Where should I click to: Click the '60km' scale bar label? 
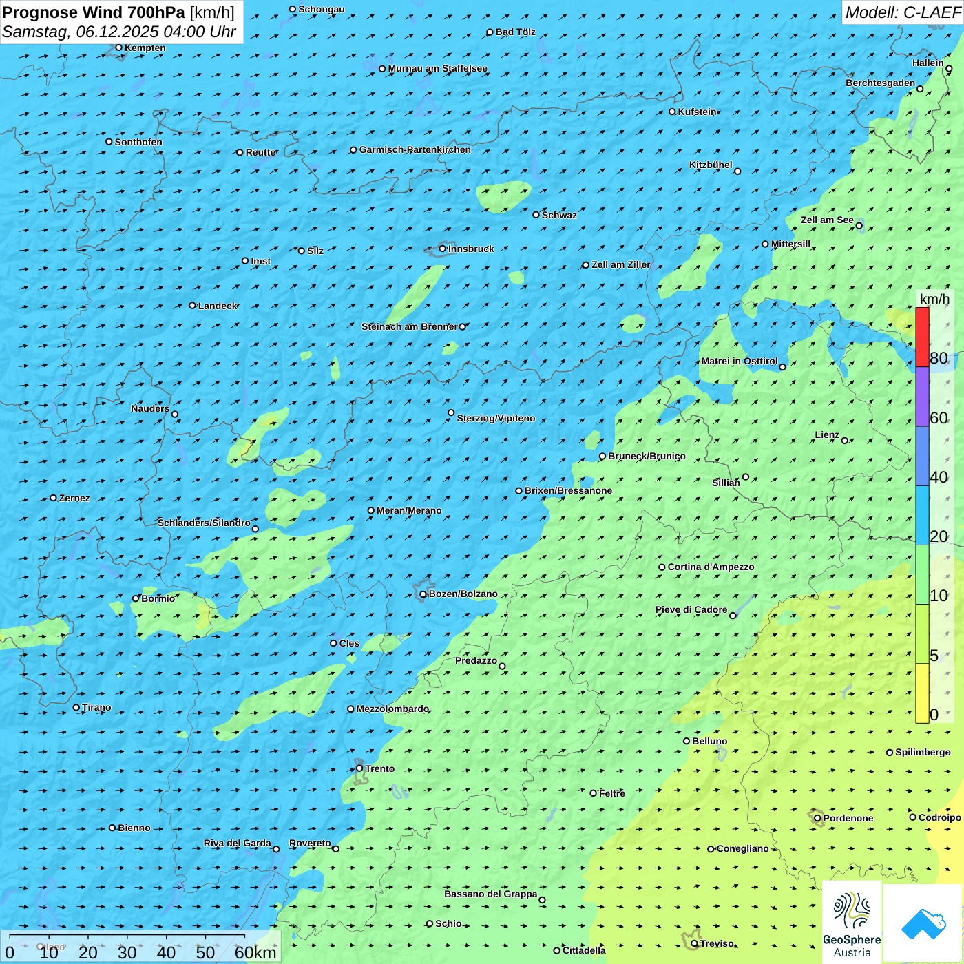pyautogui.click(x=255, y=952)
